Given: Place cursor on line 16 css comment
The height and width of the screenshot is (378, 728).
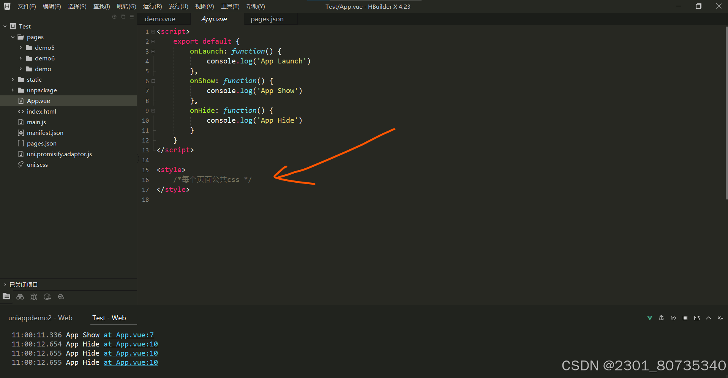Looking at the screenshot, I should (212, 180).
